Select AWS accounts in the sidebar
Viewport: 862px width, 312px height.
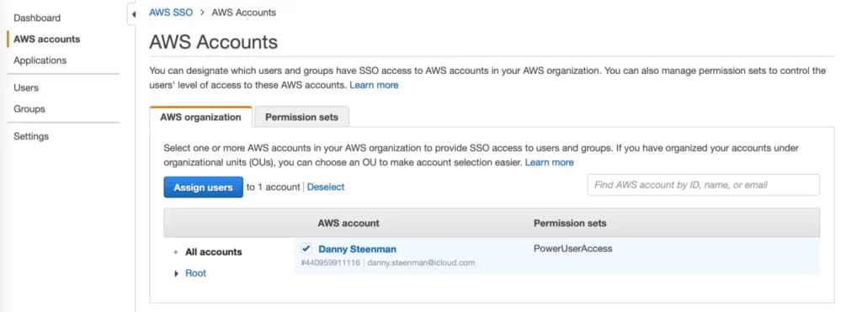[x=47, y=39]
